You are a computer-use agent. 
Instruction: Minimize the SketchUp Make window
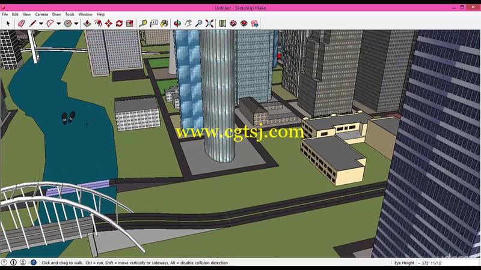tap(454, 8)
